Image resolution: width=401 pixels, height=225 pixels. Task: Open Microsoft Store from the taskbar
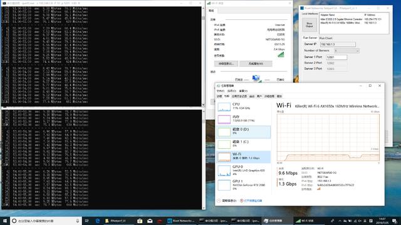point(140,221)
